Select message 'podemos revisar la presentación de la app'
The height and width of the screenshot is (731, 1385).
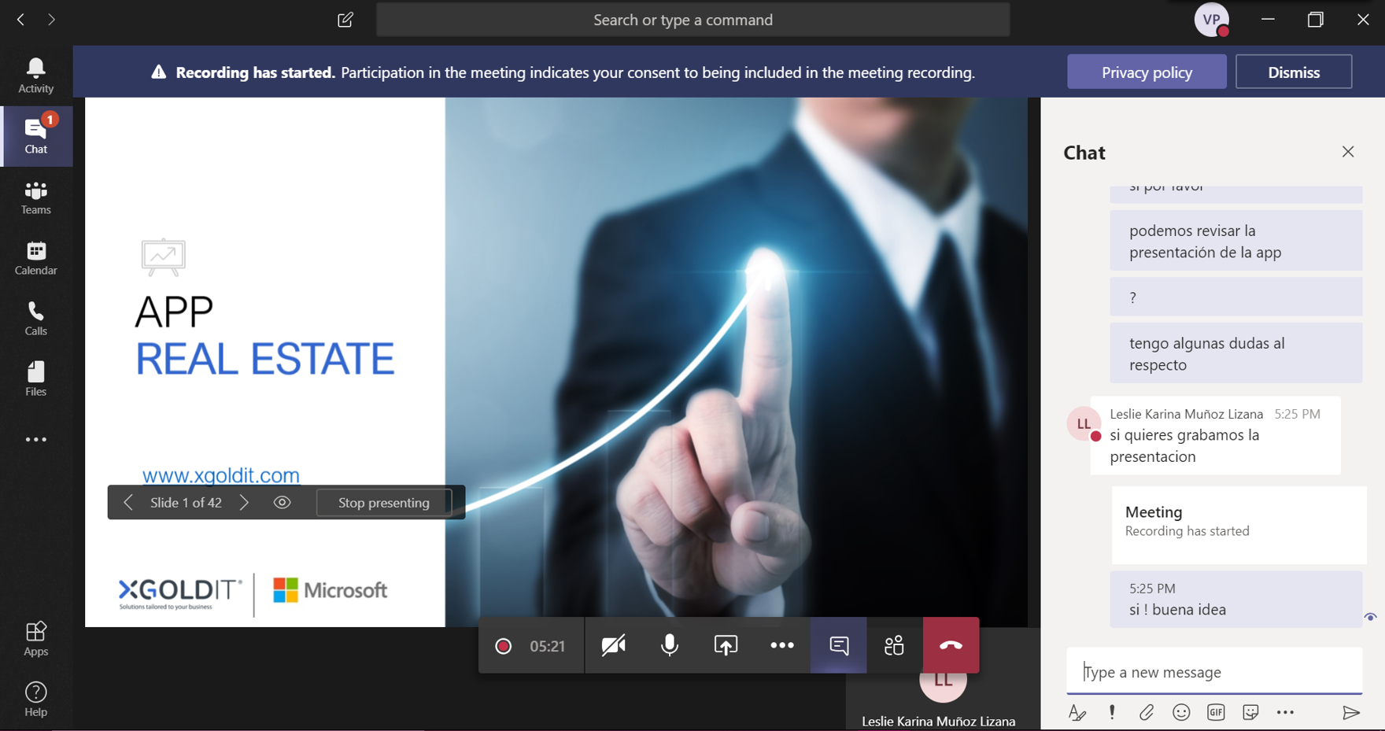click(1235, 241)
